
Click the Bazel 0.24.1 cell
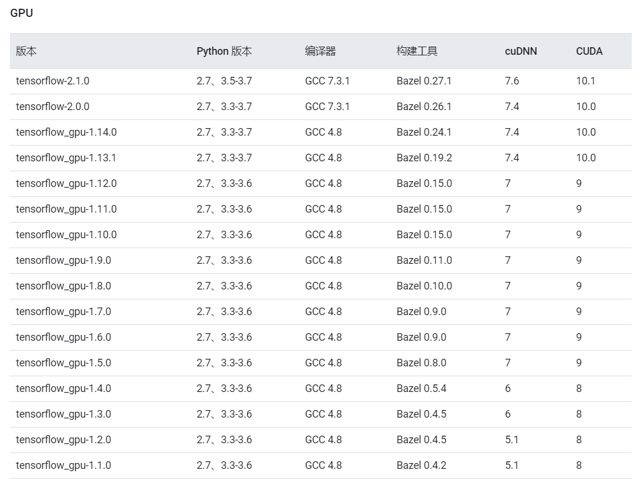424,132
